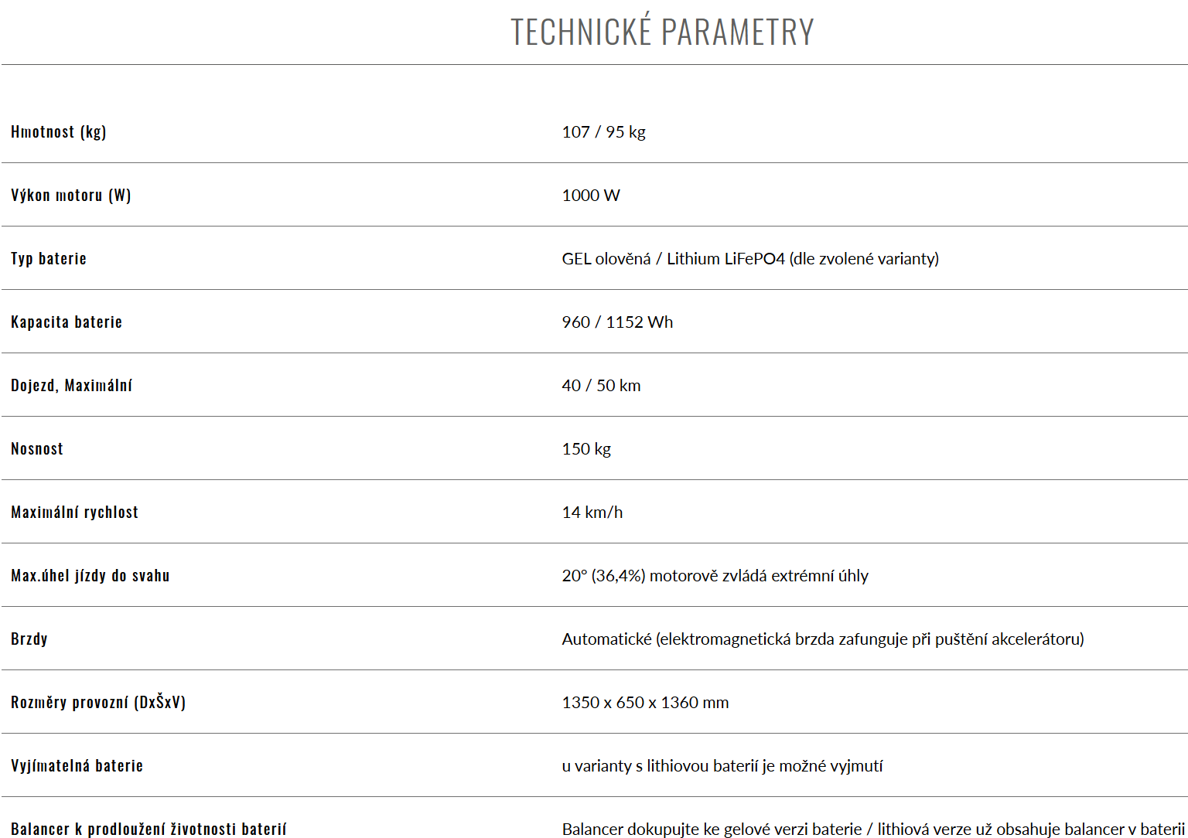Viewport: 1188px width, 838px height.
Task: Click the Brzdy row label
Action: tap(29, 639)
